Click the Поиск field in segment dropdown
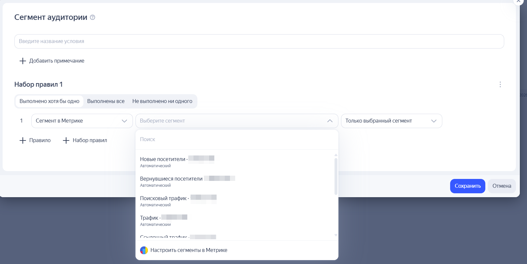Viewport: 527px width, 264px height. pos(237,139)
